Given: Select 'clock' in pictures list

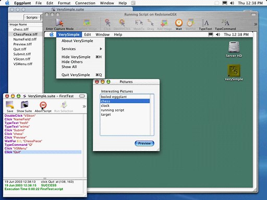Looking at the screenshot, I should (x=125, y=106).
